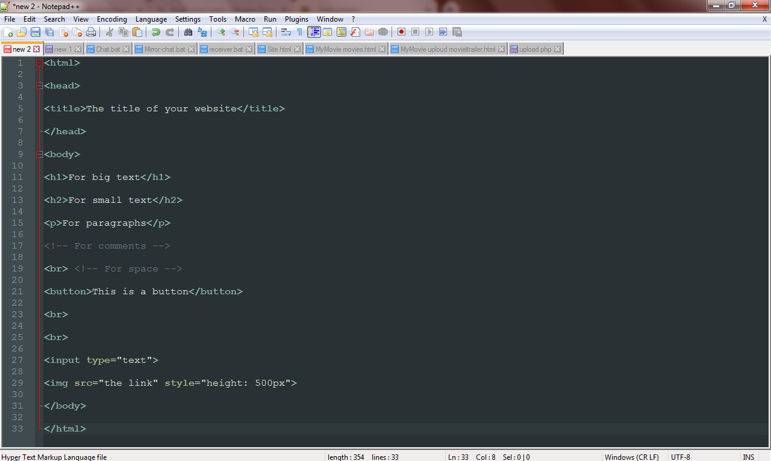
Task: Click the Save All toolbar icon
Action: coord(48,31)
